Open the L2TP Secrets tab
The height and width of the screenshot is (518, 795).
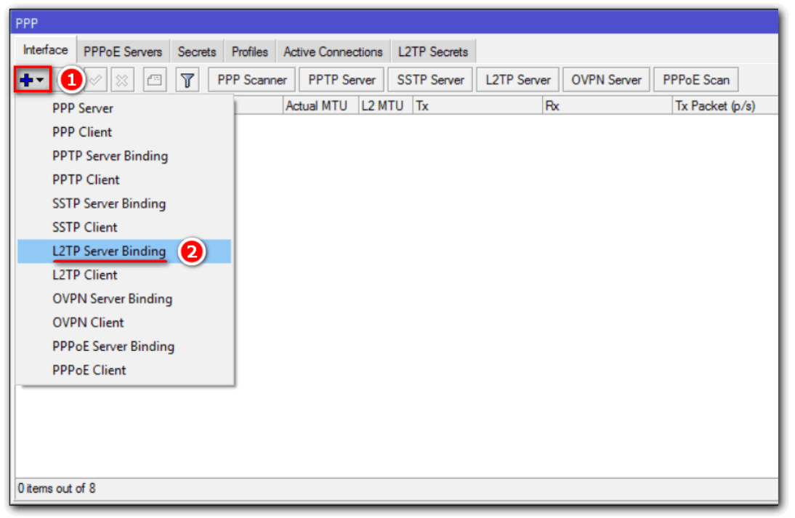(433, 52)
